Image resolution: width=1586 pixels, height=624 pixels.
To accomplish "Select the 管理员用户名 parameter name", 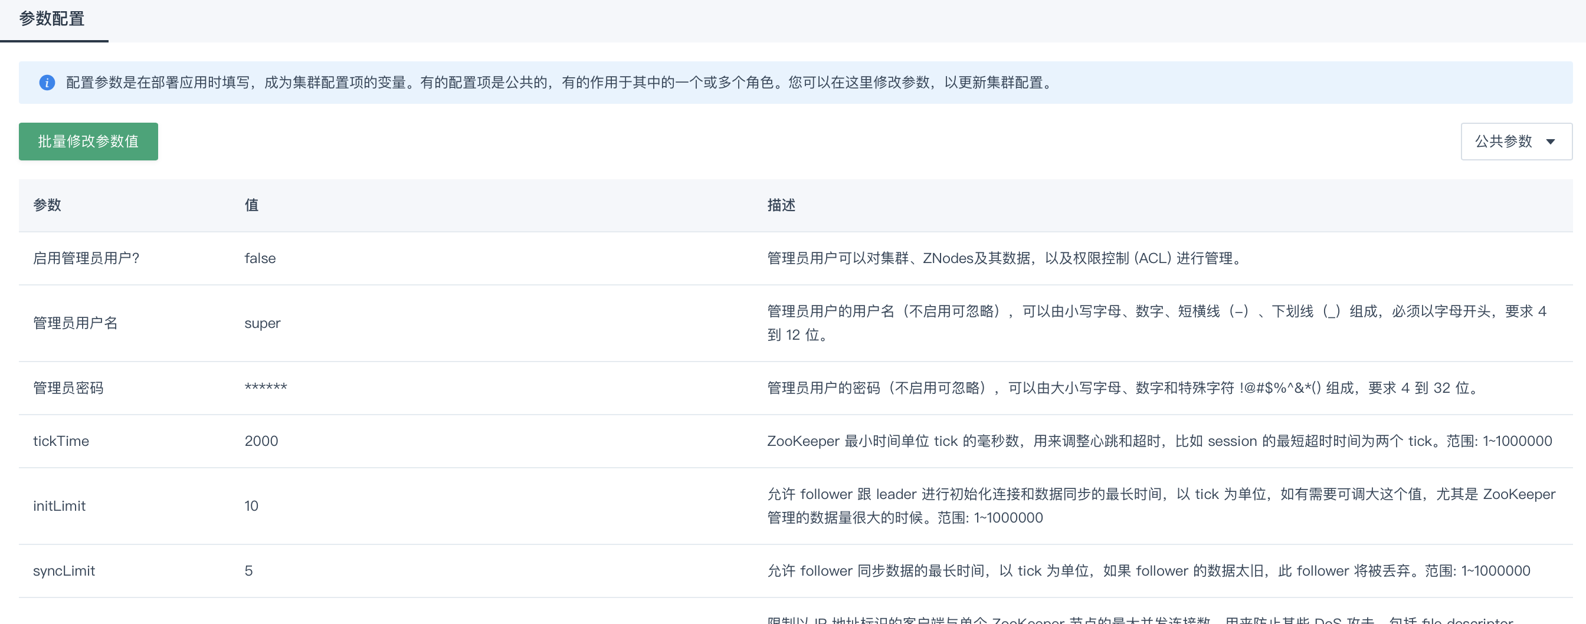I will pyautogui.click(x=75, y=323).
